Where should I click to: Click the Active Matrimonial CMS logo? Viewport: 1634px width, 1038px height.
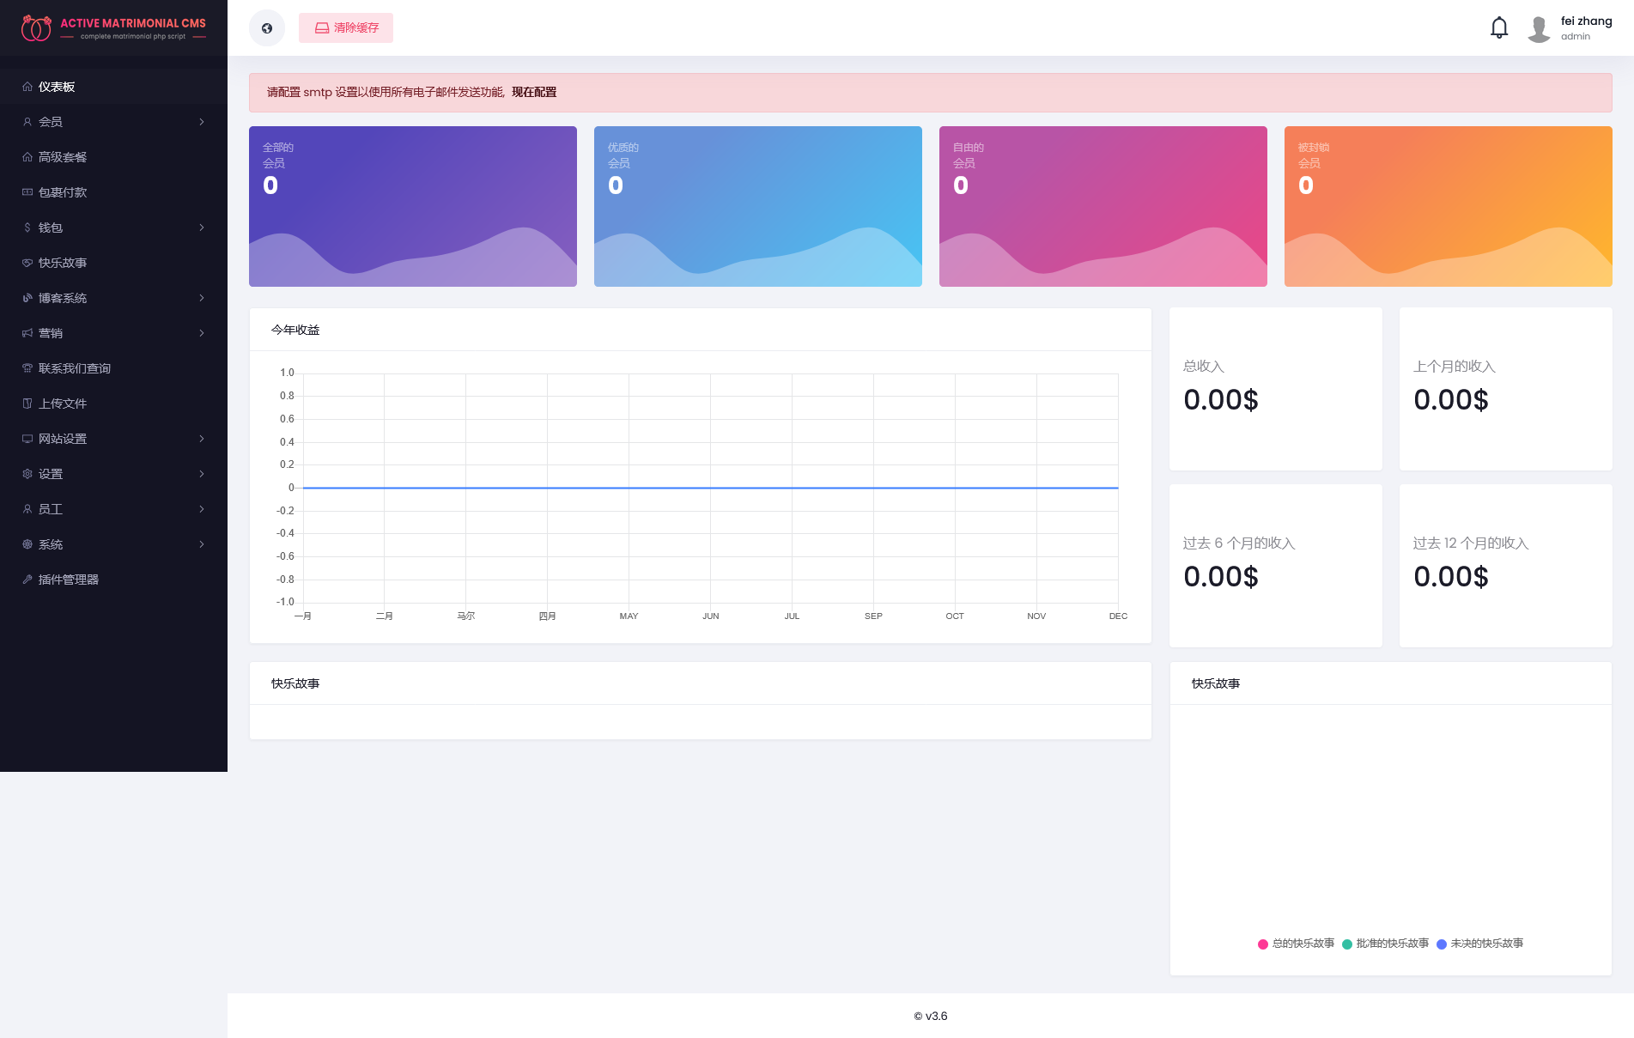[113, 28]
